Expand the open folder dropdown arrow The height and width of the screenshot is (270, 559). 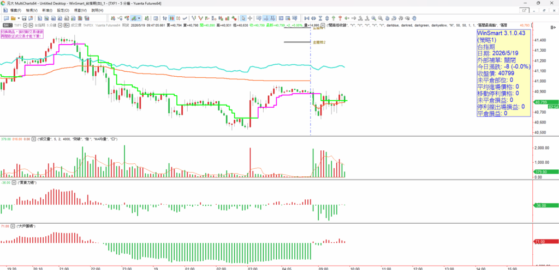click(x=19, y=18)
